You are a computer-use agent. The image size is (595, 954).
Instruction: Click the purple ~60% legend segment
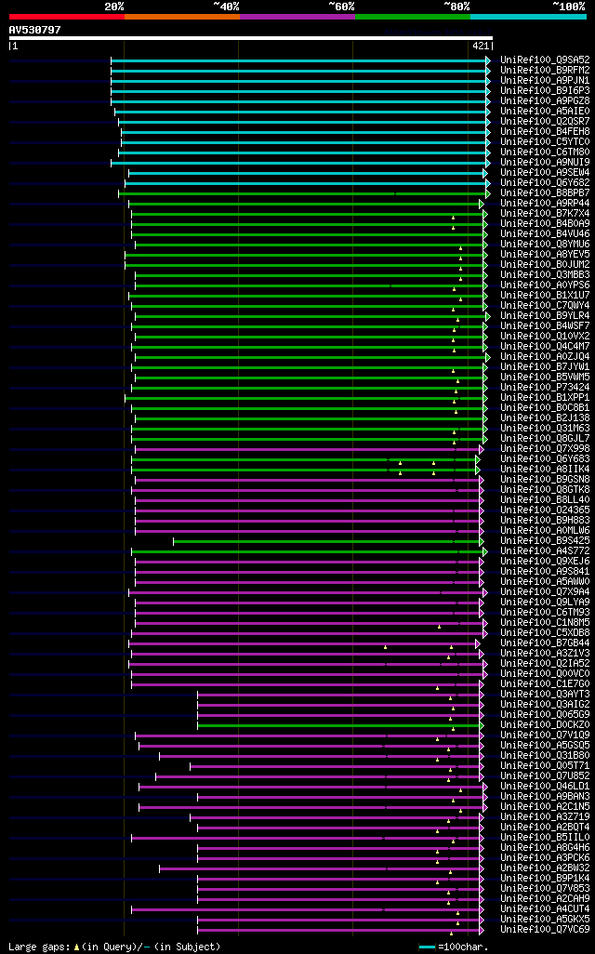(x=297, y=17)
